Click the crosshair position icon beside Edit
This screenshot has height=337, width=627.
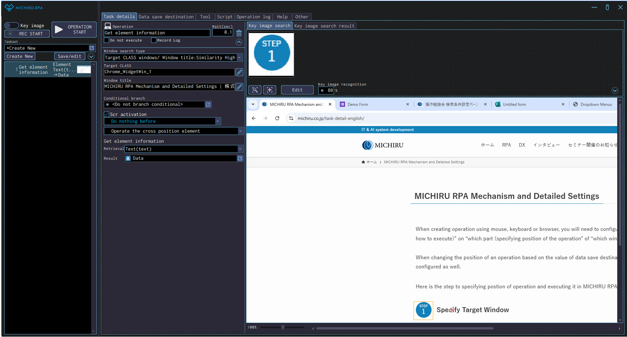[x=269, y=90]
